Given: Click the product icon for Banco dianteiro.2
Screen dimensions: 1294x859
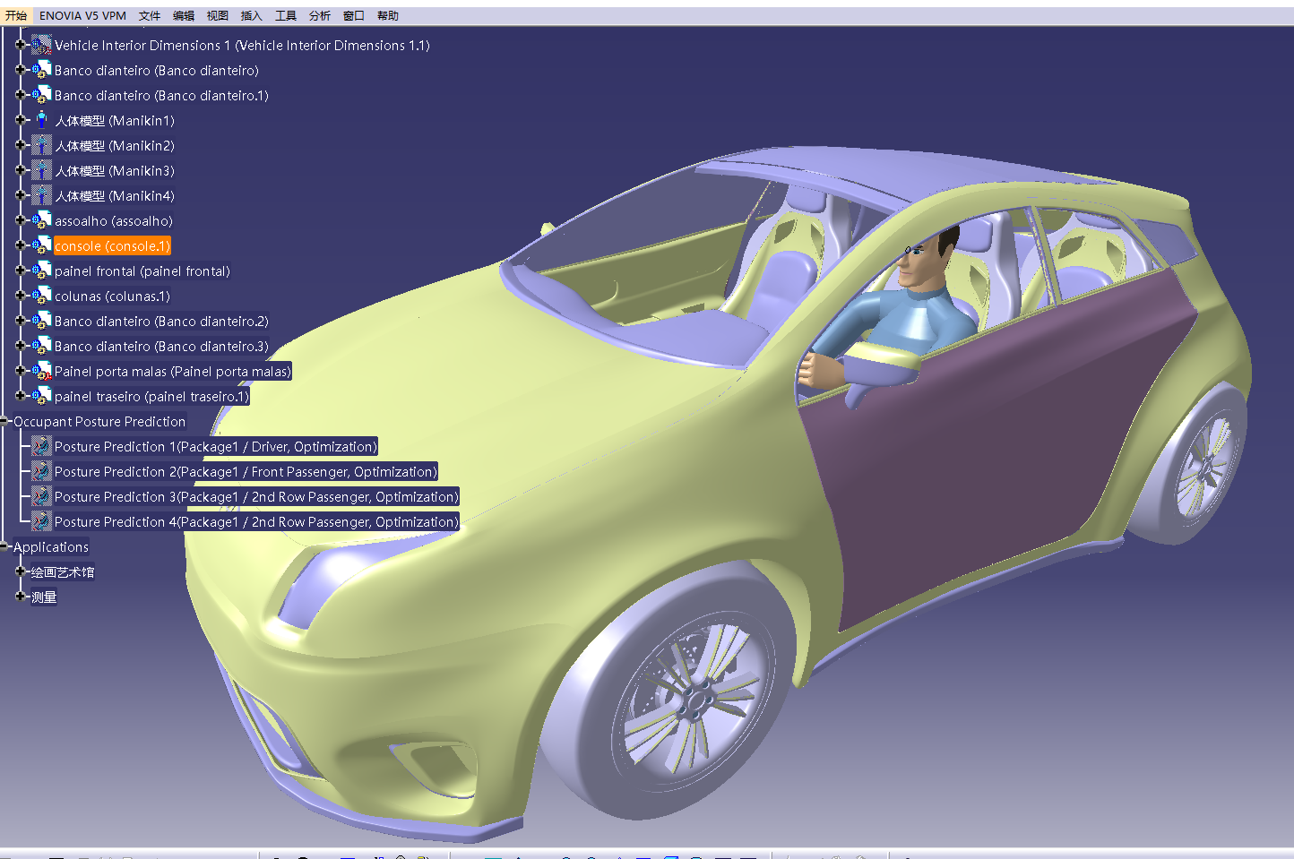Looking at the screenshot, I should (41, 321).
